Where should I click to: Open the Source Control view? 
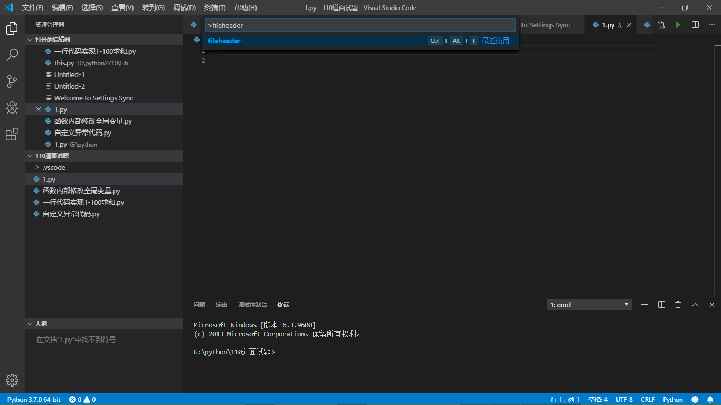point(12,81)
